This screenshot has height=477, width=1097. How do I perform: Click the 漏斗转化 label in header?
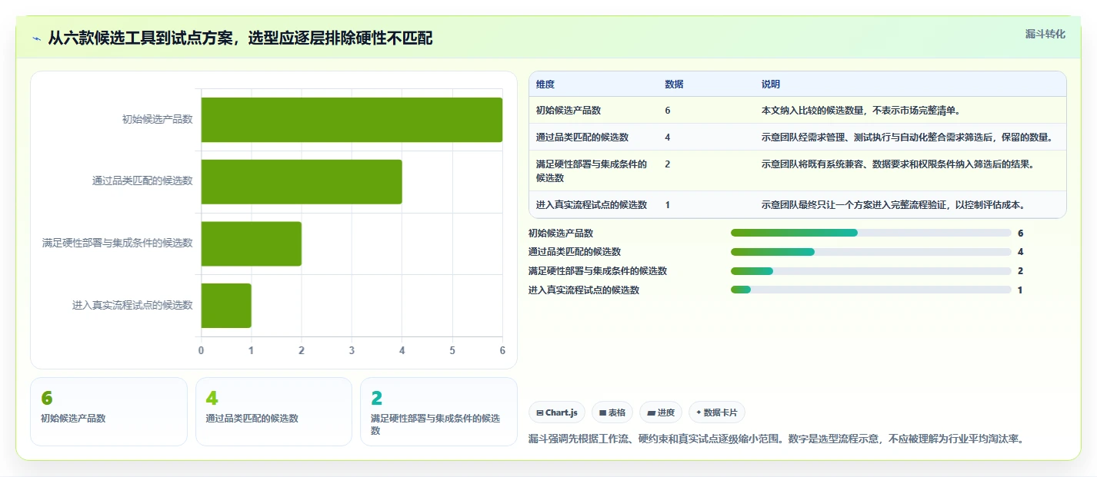[1045, 34]
